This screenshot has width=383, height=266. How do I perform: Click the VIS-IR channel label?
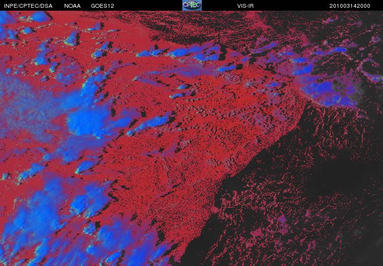click(x=245, y=6)
